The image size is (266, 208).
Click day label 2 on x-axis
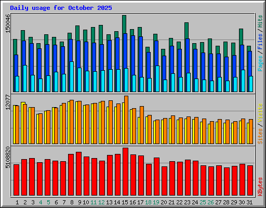point(25,202)
